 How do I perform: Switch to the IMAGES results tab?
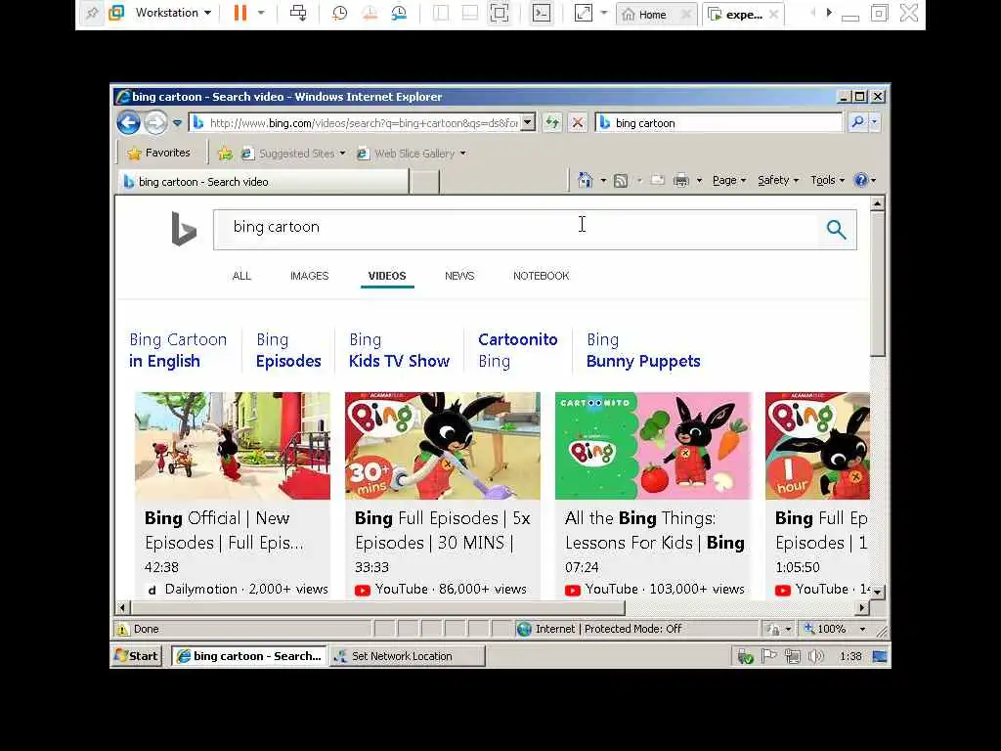point(309,276)
